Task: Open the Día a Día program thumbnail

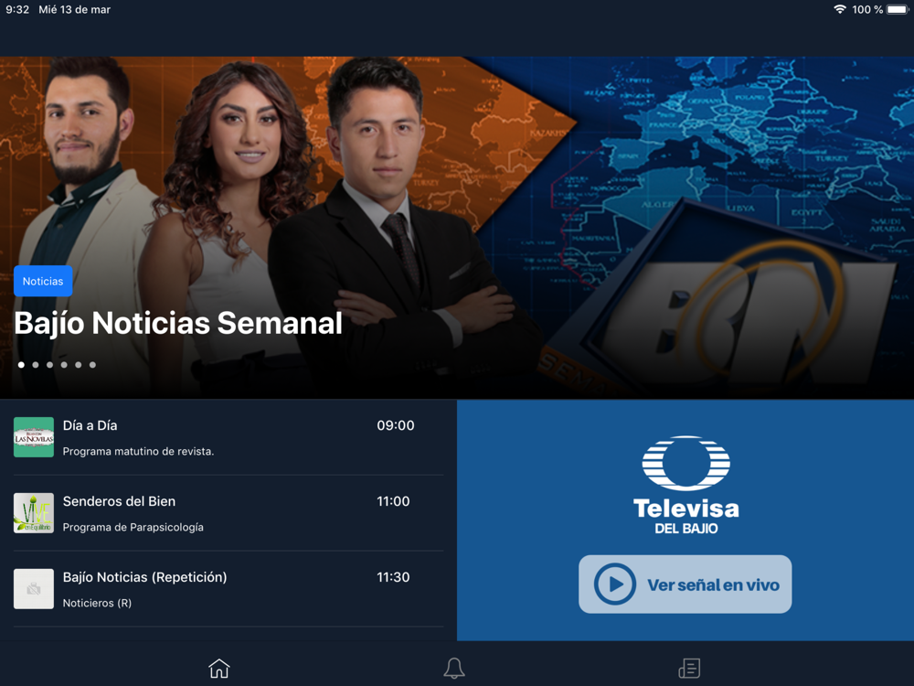Action: (x=34, y=437)
